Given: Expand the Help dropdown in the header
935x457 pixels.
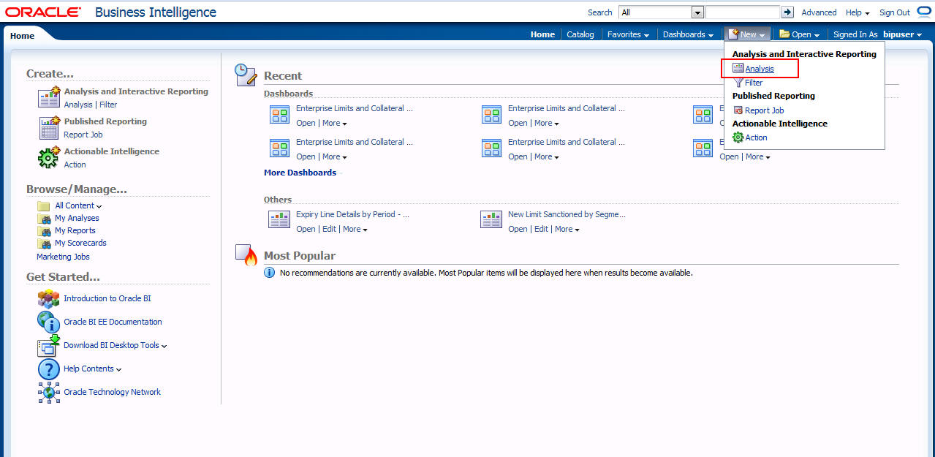Looking at the screenshot, I should [858, 12].
